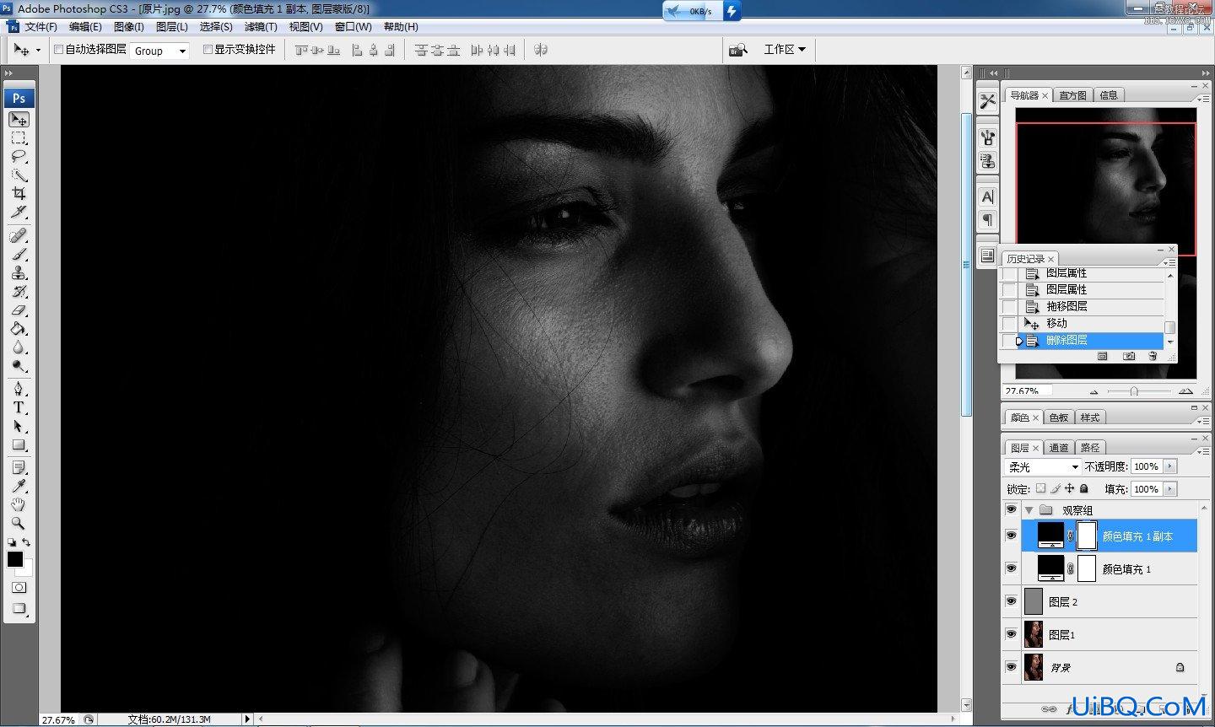Hide the 颜色填充 1 副本 layer
This screenshot has width=1215, height=727.
tap(1011, 536)
